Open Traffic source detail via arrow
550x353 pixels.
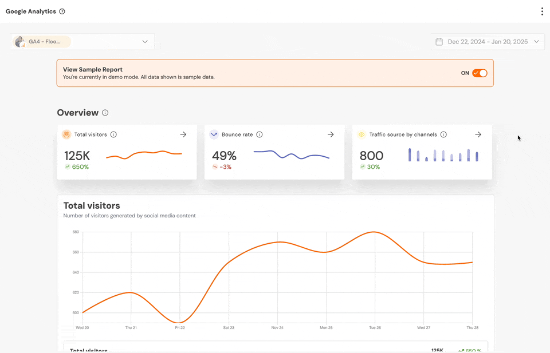[x=478, y=134]
